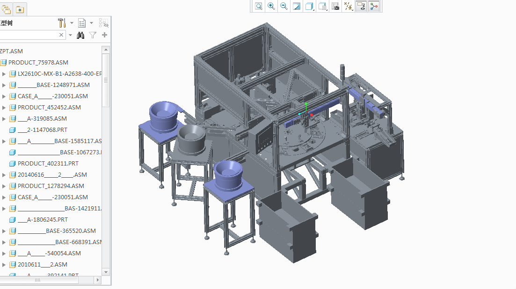Click the saved view list icon
Viewport: 516px width, 289px height.
click(322, 7)
